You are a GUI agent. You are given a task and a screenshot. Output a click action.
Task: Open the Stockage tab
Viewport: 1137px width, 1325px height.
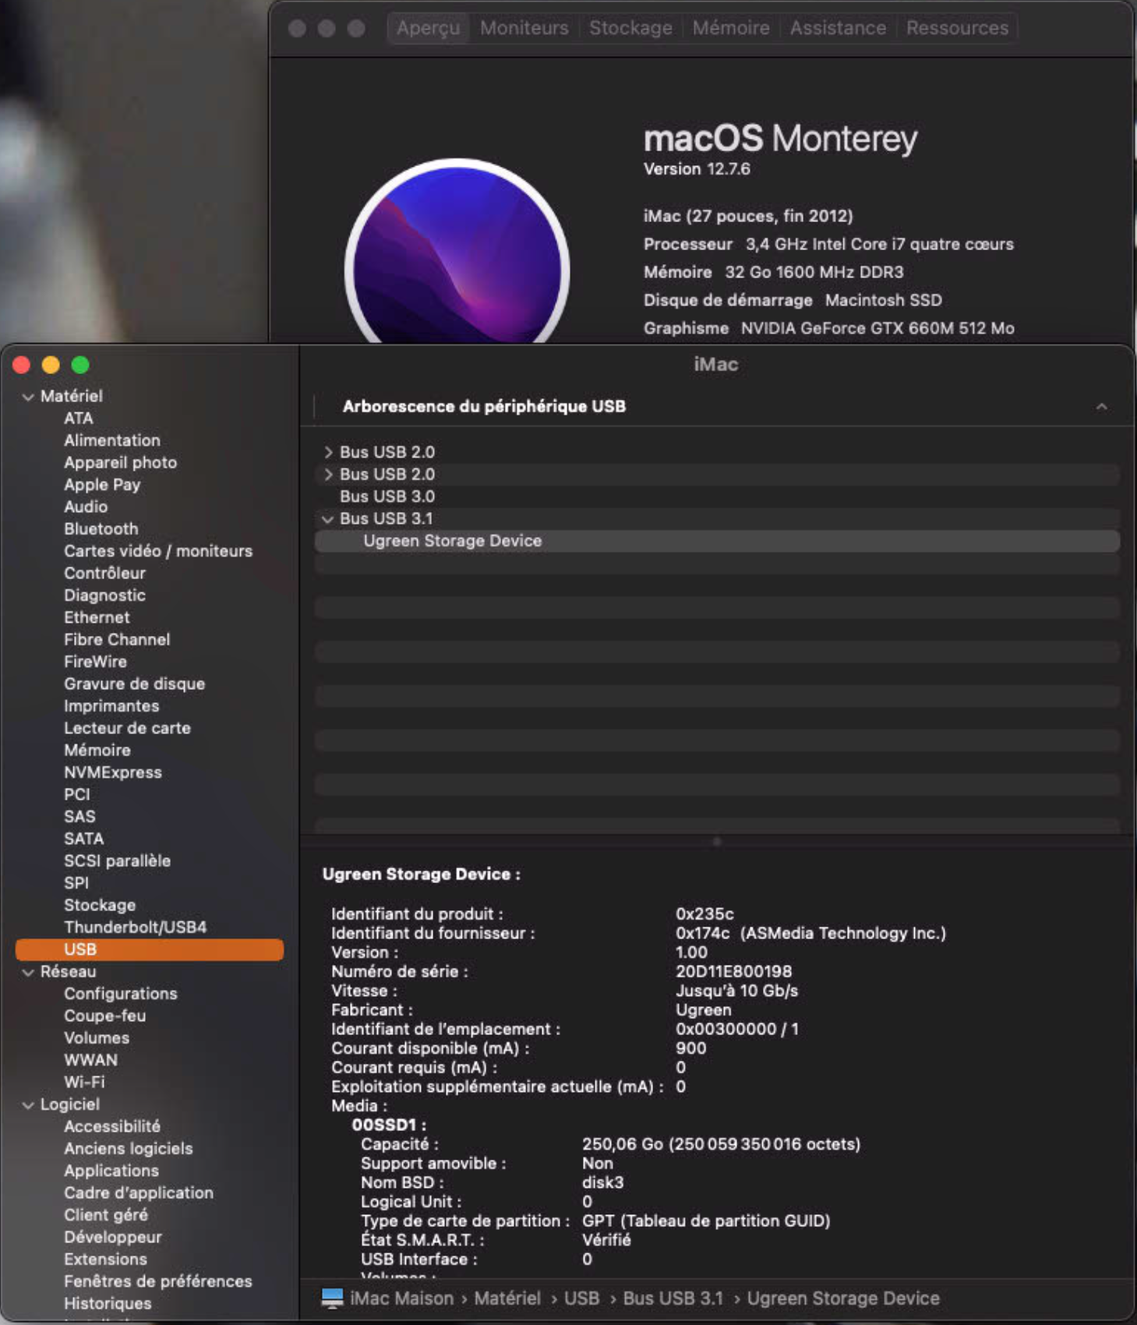pyautogui.click(x=630, y=28)
